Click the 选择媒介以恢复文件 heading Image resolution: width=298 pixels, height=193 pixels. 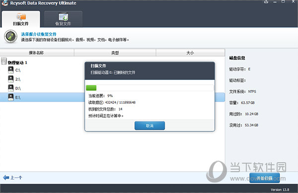pos(39,34)
